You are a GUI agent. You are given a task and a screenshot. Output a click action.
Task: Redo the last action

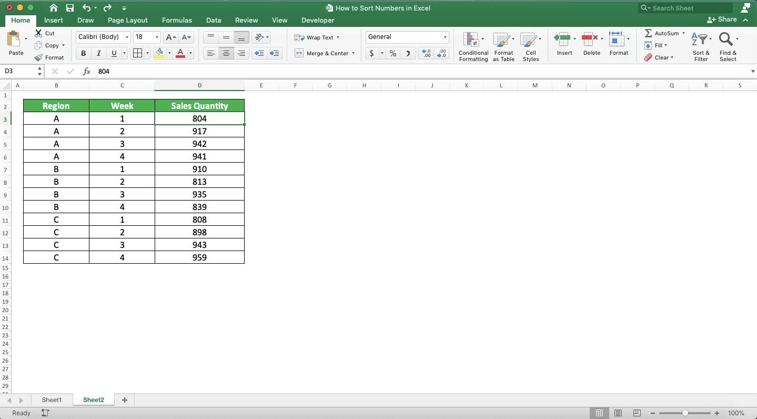click(107, 8)
